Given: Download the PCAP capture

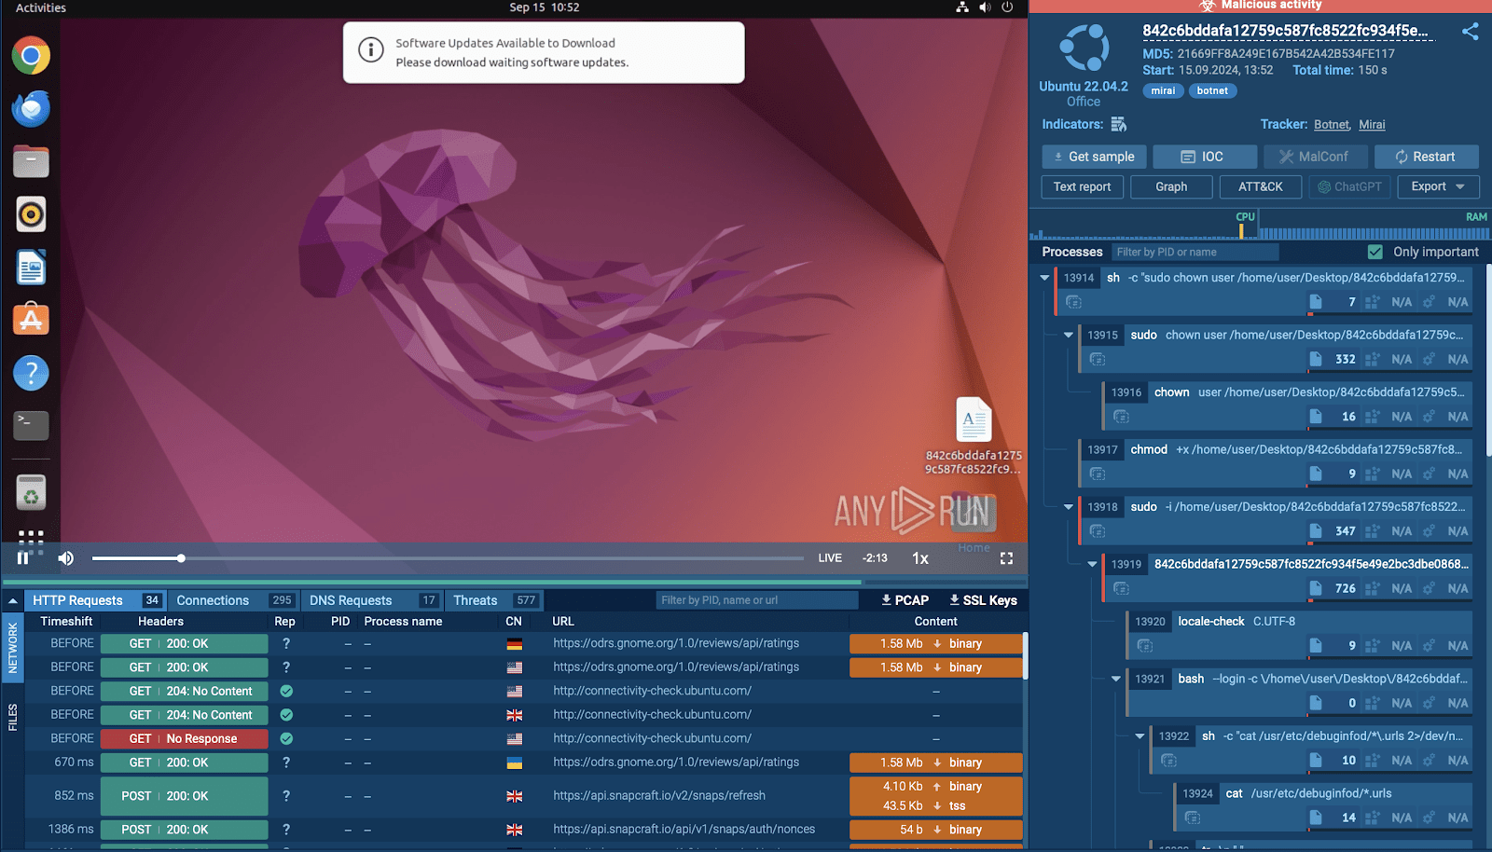Looking at the screenshot, I should 903,599.
